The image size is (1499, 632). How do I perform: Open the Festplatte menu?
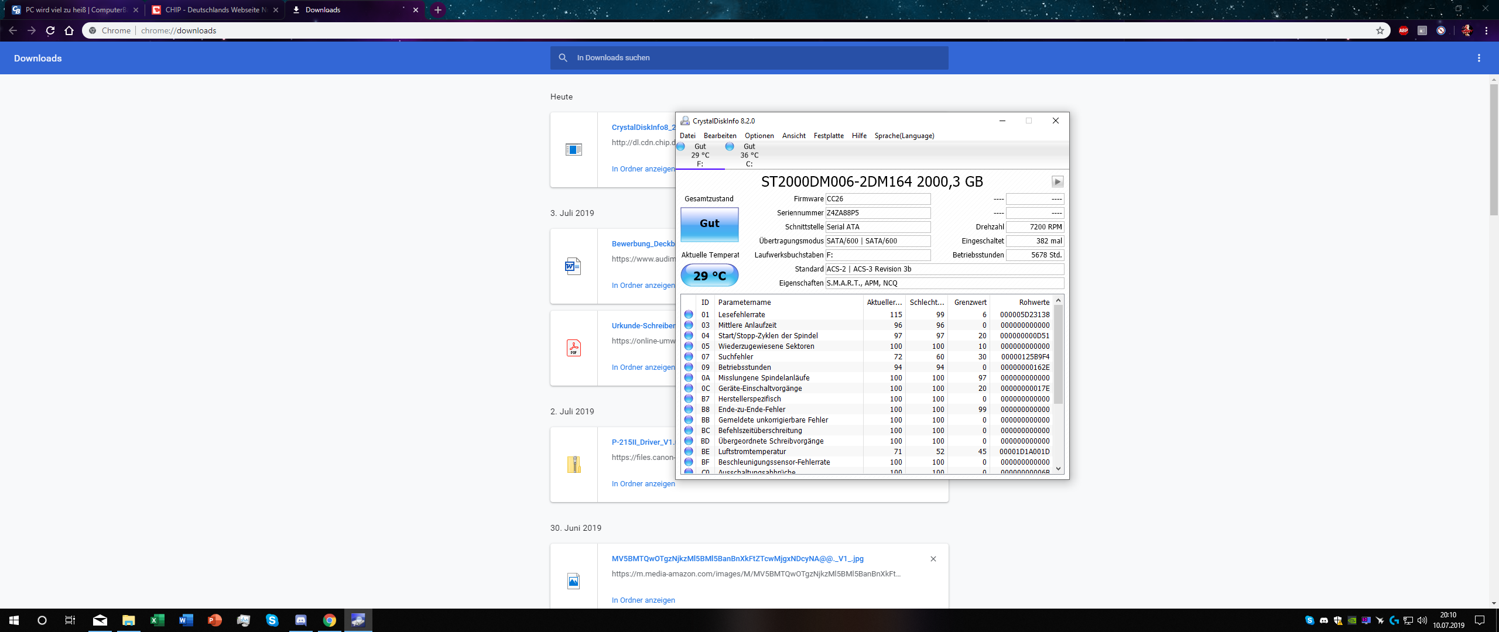[x=828, y=136]
